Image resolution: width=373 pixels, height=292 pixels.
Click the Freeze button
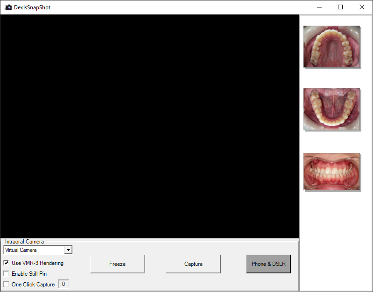[118, 264]
